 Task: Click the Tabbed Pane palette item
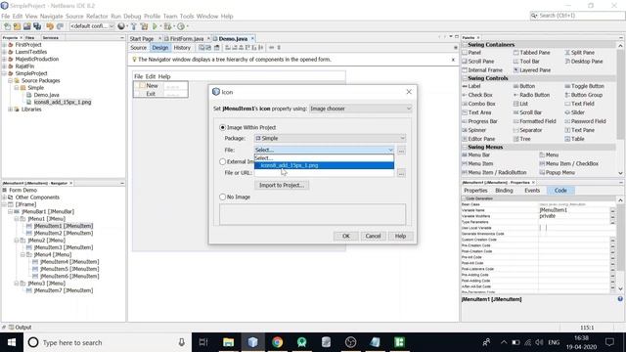[x=535, y=53]
